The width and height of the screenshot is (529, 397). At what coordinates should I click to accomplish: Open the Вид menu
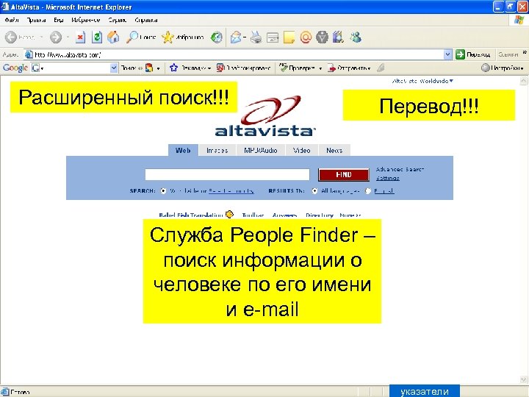[x=58, y=20]
